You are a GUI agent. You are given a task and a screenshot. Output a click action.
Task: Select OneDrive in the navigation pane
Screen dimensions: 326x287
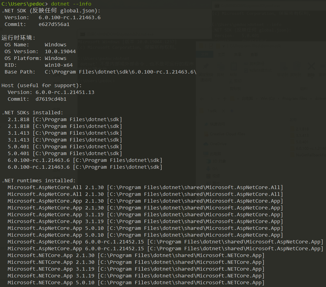[218, 144]
